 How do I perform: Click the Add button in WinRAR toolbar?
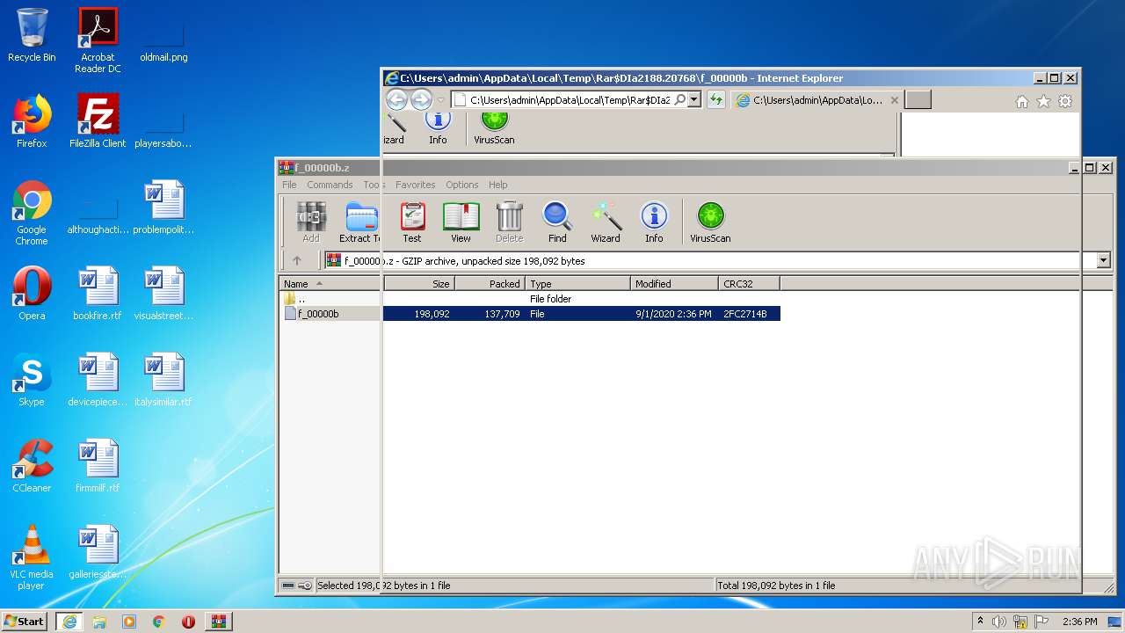point(311,222)
